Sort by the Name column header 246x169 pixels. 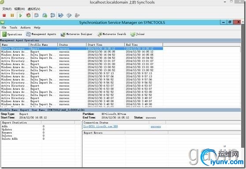click(x=15, y=45)
